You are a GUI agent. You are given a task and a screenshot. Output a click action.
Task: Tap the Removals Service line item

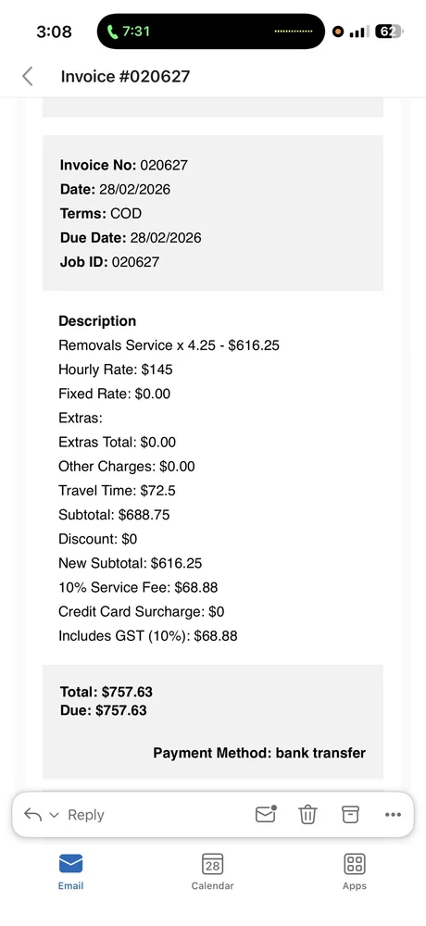pyautogui.click(x=169, y=344)
